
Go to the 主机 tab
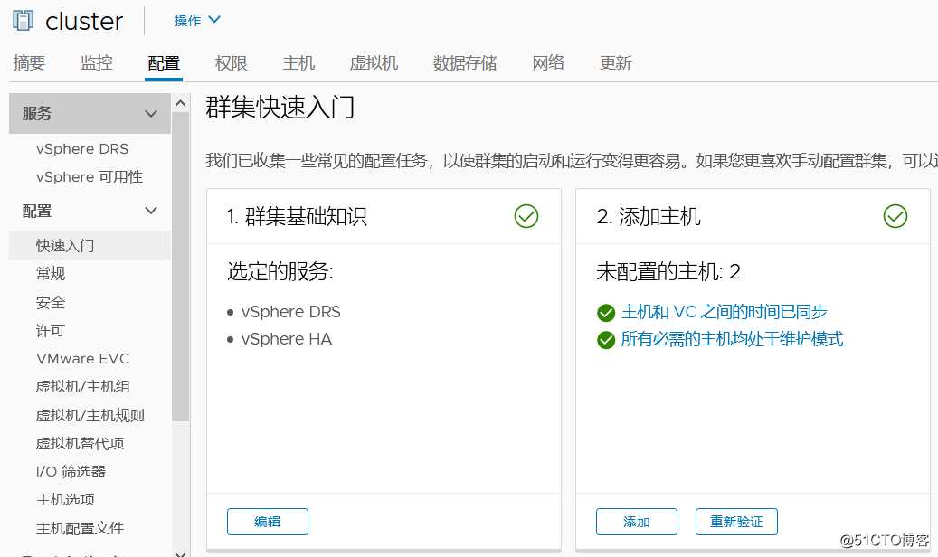point(298,62)
